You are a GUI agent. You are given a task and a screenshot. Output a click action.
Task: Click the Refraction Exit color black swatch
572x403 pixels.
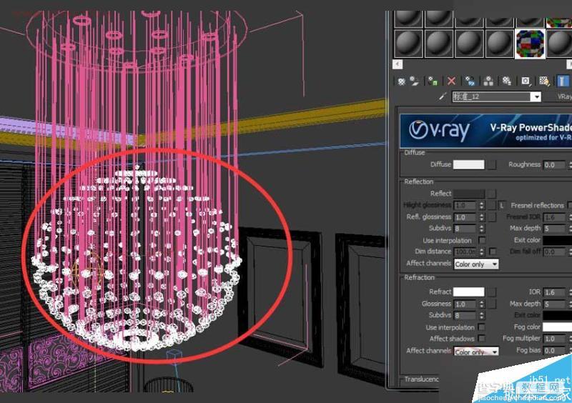point(558,315)
